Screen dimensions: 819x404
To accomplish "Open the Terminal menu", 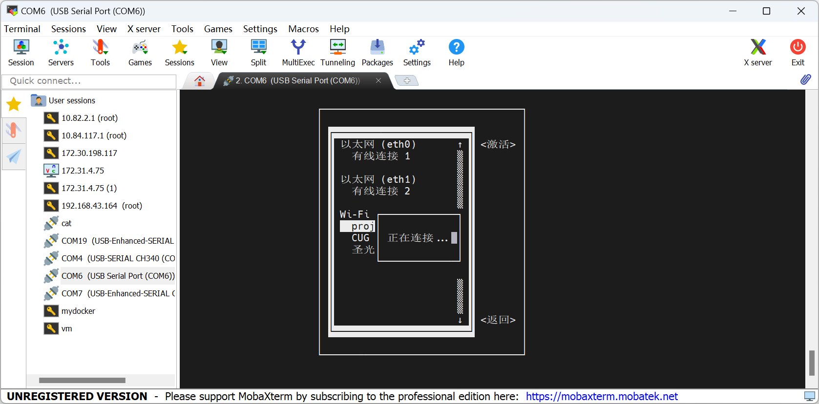I will pos(22,29).
